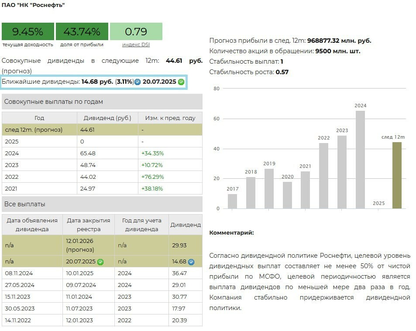The height and width of the screenshot is (331, 416).
Task: Click the 43.74% доля от прибыли box
Action: click(x=82, y=31)
